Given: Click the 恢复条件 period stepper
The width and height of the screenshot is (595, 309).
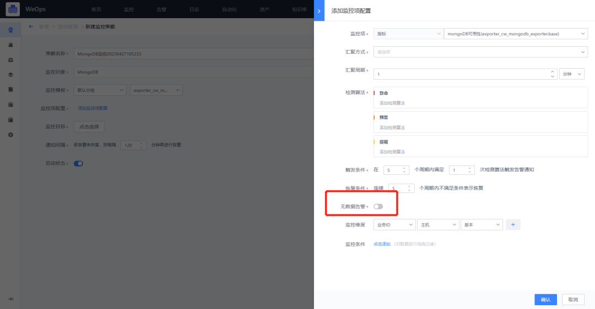Looking at the screenshot, I should pos(402,188).
